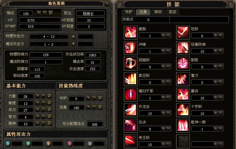Increase 处决 skill level with plus

[164, 129]
